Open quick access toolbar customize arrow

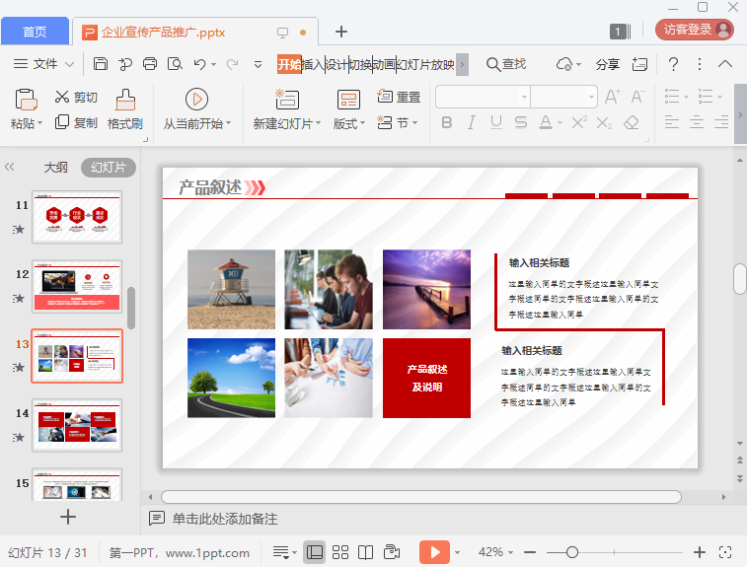pyautogui.click(x=258, y=64)
